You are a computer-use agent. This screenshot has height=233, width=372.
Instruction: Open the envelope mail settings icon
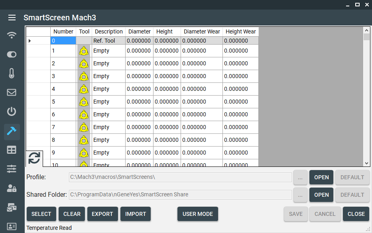coord(12,92)
